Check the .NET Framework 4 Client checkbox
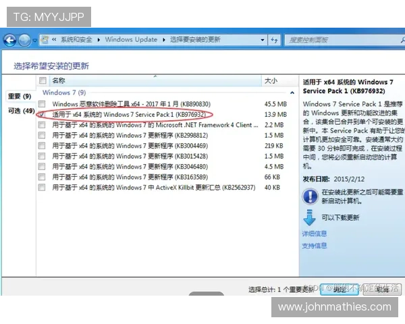The width and height of the screenshot is (405, 324). tap(42, 125)
